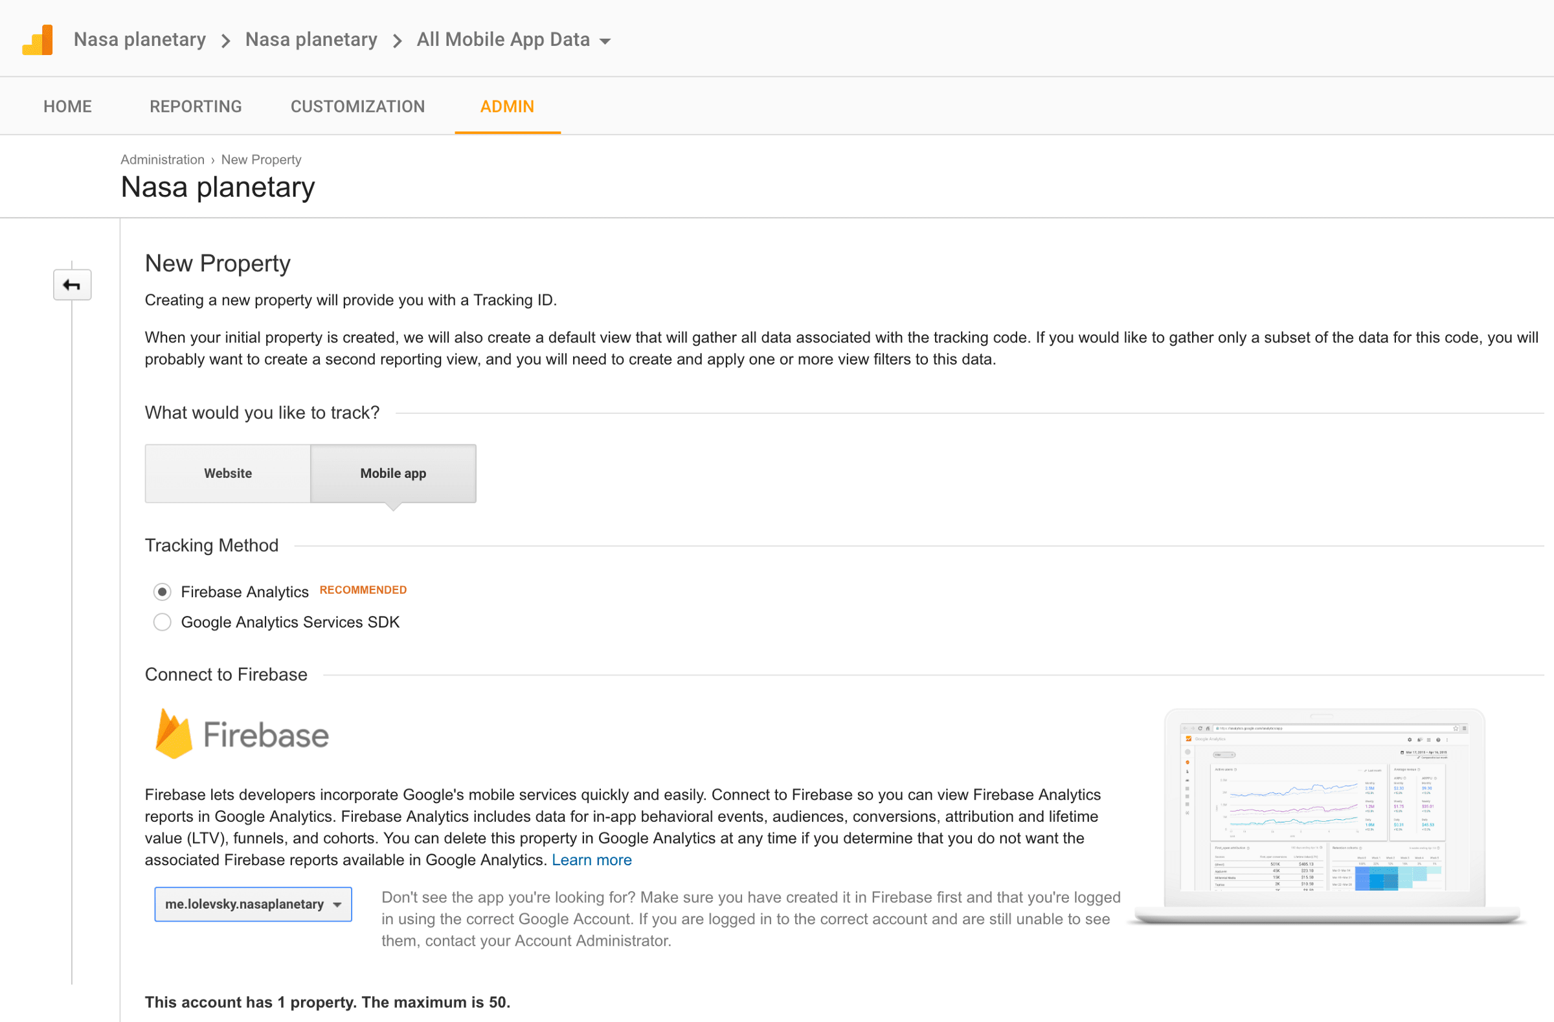1554x1022 pixels.
Task: Click first breadcrumb chevron after Nasa planetary
Action: 226,41
